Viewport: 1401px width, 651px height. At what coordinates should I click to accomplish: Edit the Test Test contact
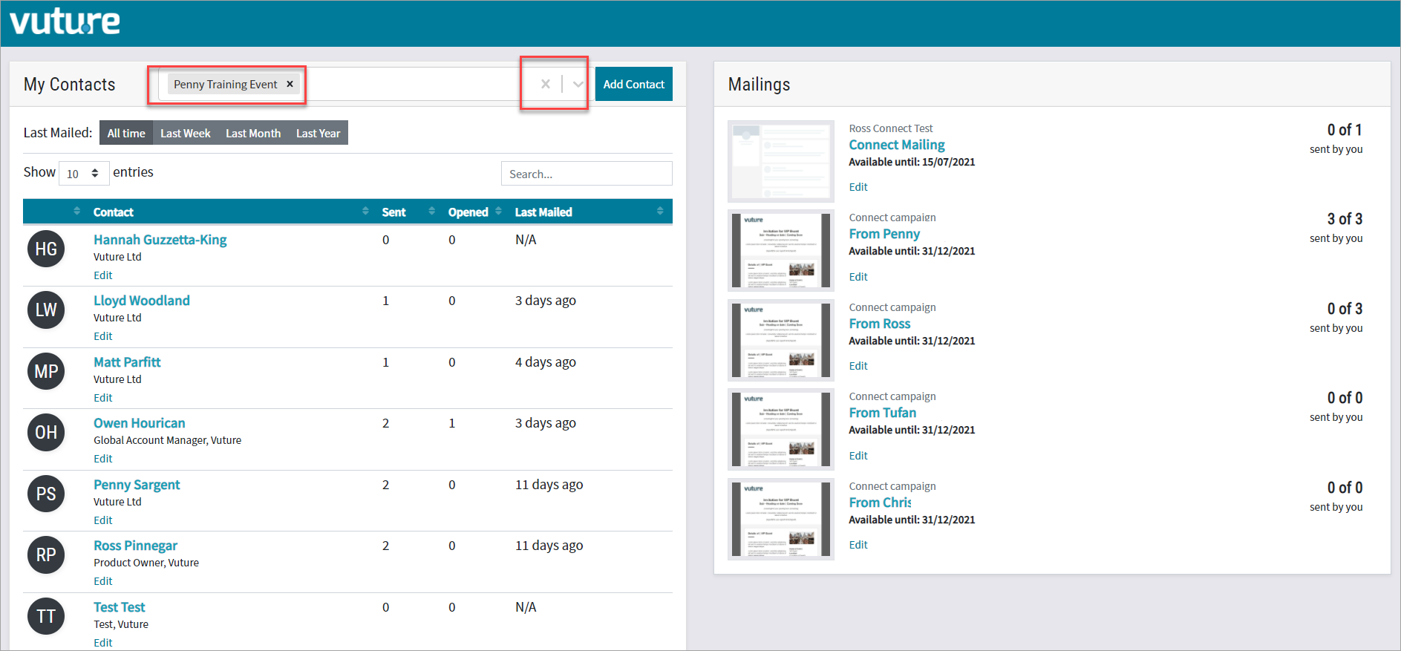coord(103,643)
